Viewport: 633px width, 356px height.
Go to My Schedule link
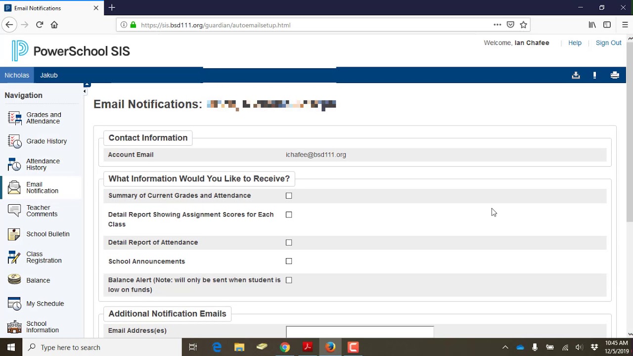point(45,304)
